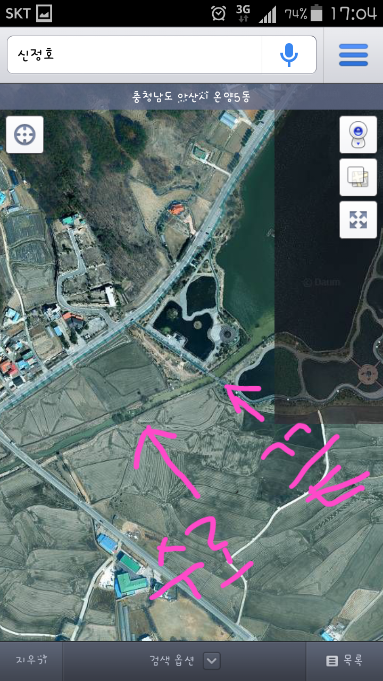Viewport: 383px width, 681px height.
Task: Tap the 3G network indicator
Action: pos(243,13)
